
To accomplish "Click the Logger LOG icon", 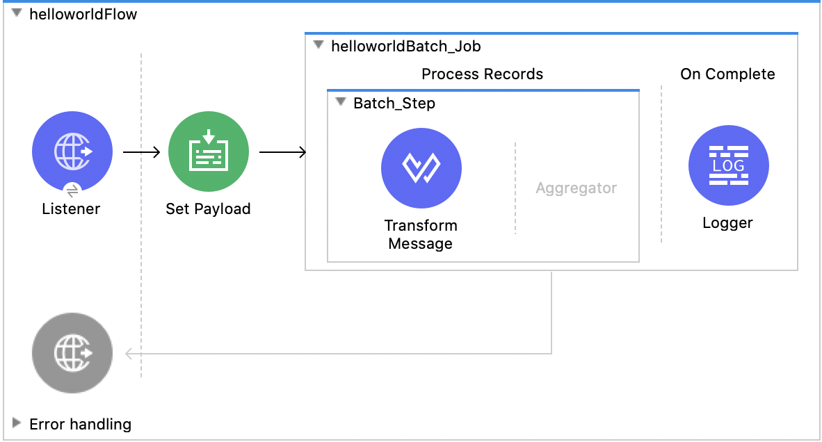I will [x=728, y=166].
